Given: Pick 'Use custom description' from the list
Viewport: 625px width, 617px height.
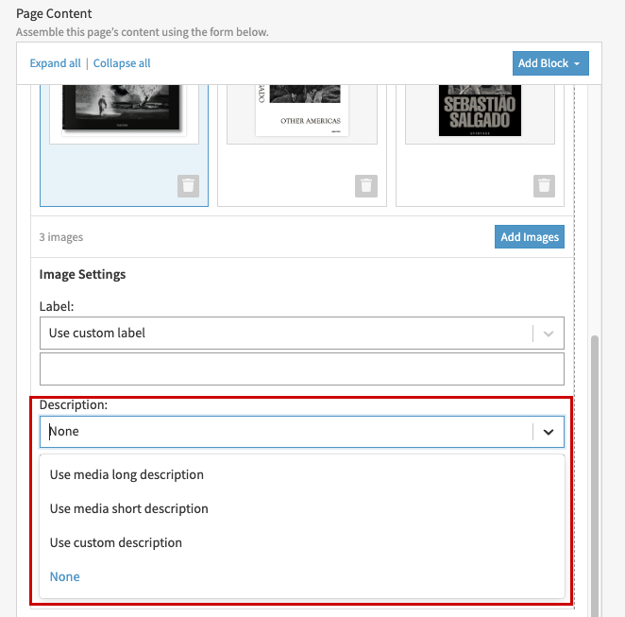Looking at the screenshot, I should tap(115, 542).
